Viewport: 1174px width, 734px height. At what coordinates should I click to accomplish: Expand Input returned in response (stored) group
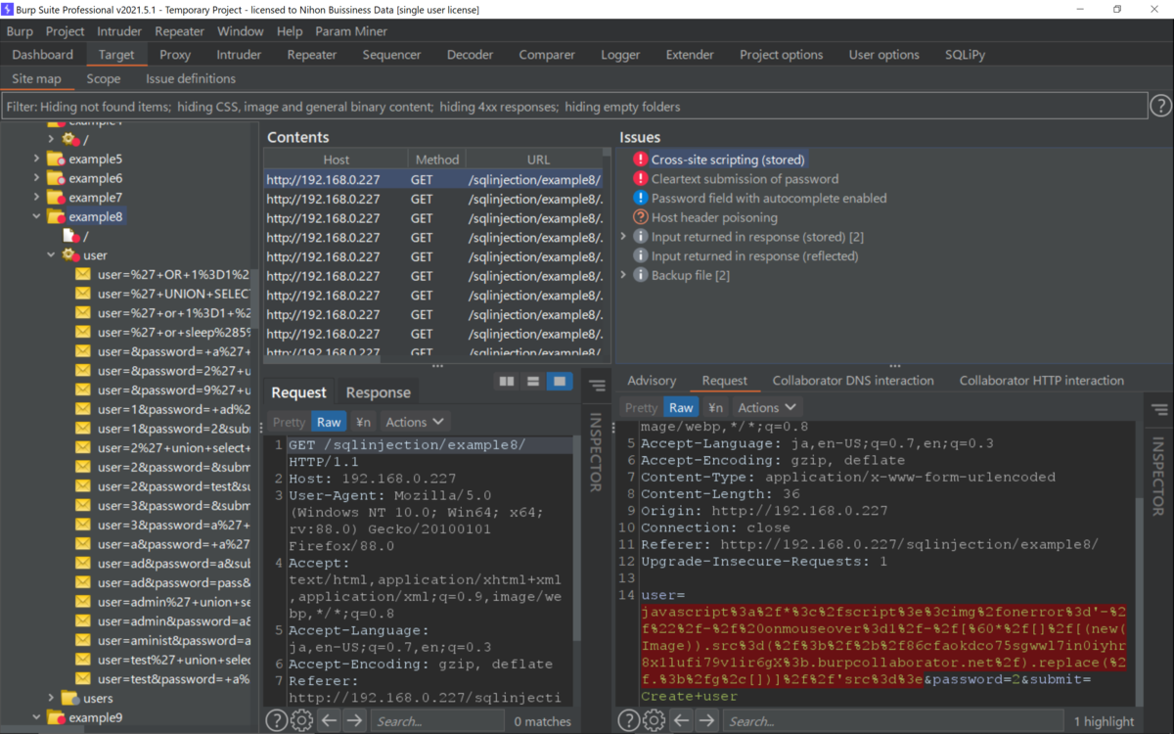click(x=624, y=237)
